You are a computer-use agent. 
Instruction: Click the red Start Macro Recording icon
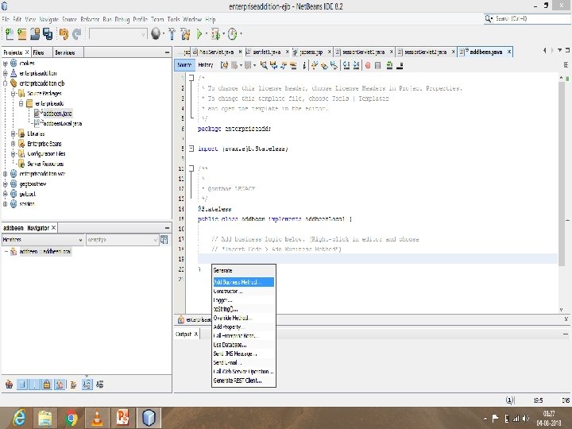click(368, 65)
